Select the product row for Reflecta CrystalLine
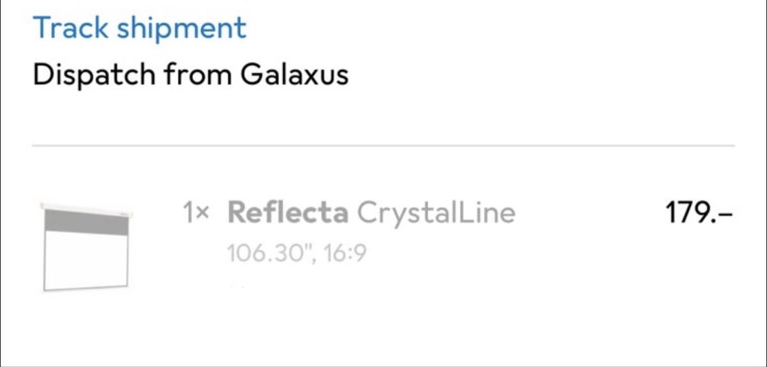The width and height of the screenshot is (767, 367). [383, 247]
